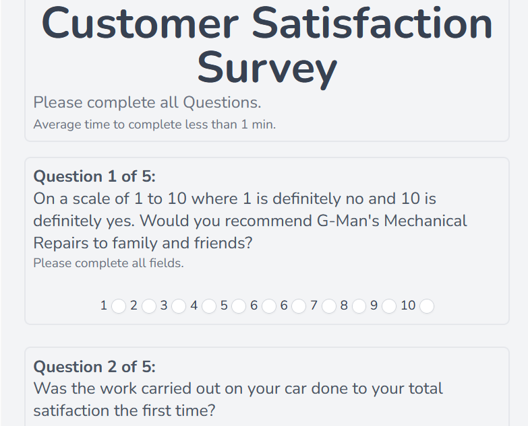Screen dimensions: 528x426
Task: Select rating 8 radio button
Action: (359, 306)
